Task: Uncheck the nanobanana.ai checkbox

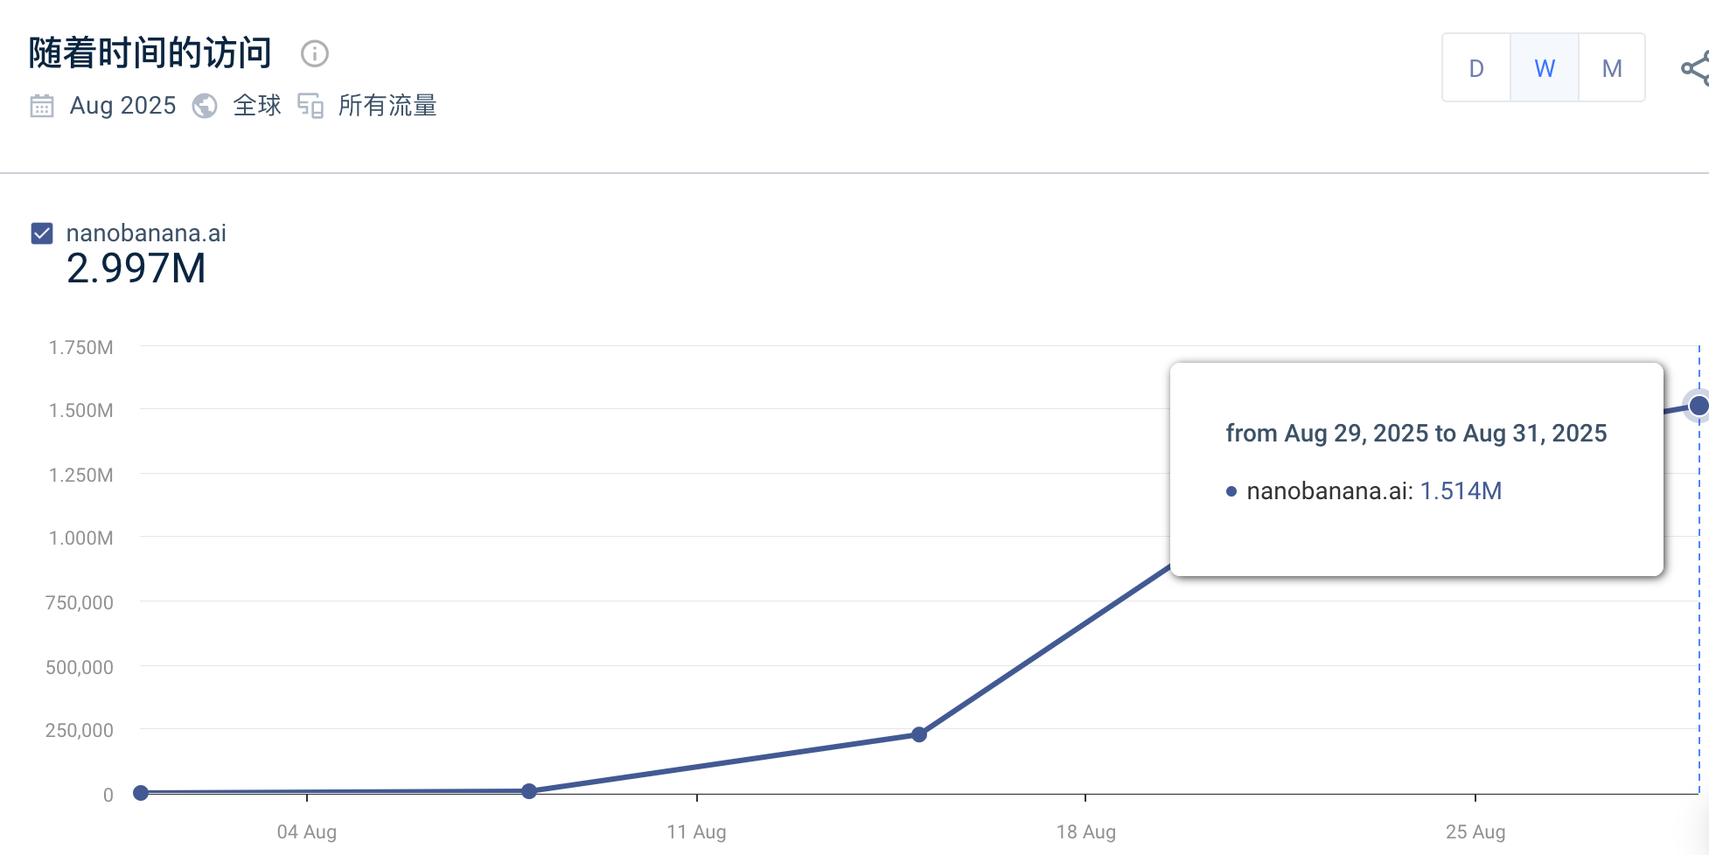Action: [x=42, y=233]
